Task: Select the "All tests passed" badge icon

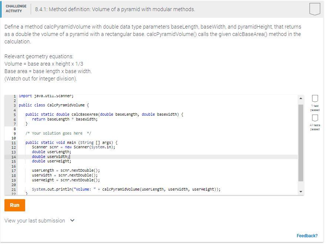Action: (315, 118)
